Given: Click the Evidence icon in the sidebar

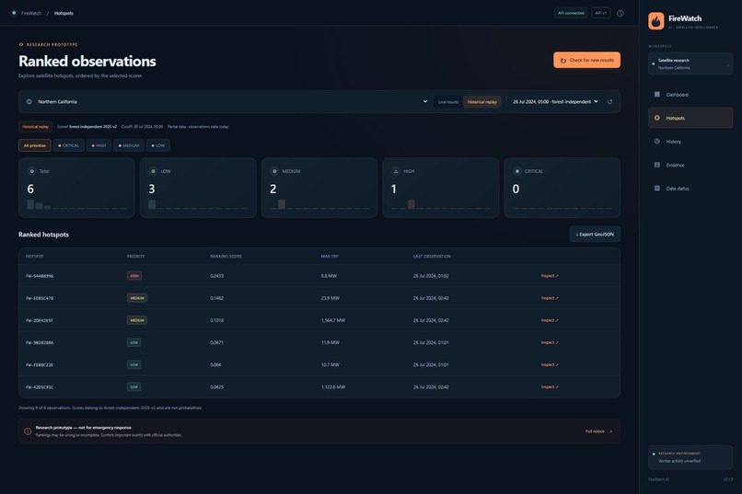Looking at the screenshot, I should [x=656, y=165].
